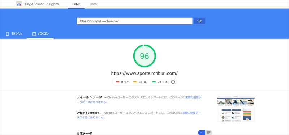Click the laptop icon for パソコン
The width and height of the screenshot is (289, 135).
[34, 34]
